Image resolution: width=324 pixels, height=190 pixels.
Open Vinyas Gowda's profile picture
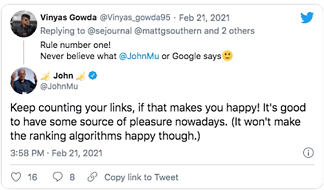coord(23,24)
